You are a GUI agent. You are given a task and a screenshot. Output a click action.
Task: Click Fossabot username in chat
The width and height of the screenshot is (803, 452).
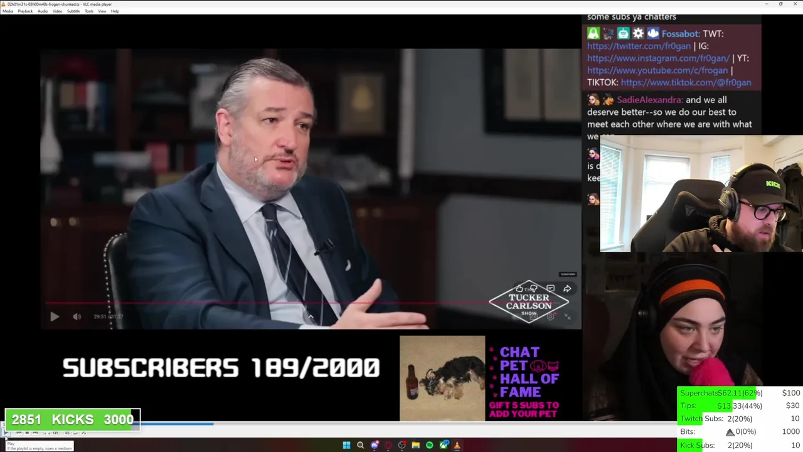tap(680, 34)
